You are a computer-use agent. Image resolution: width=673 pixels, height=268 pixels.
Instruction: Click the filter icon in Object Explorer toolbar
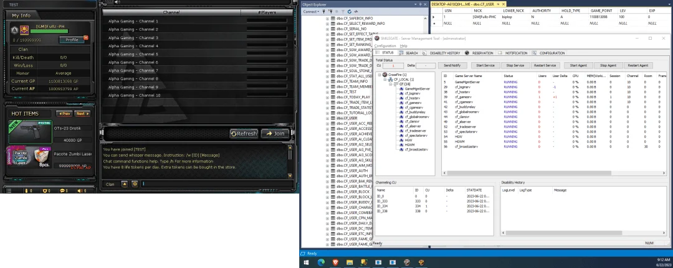[x=343, y=12]
